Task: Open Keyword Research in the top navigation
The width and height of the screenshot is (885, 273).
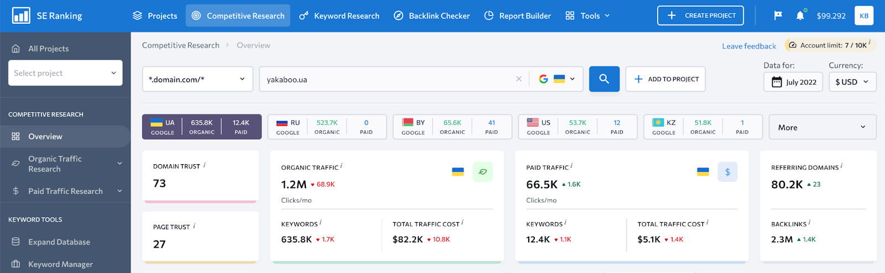Action: tap(339, 15)
